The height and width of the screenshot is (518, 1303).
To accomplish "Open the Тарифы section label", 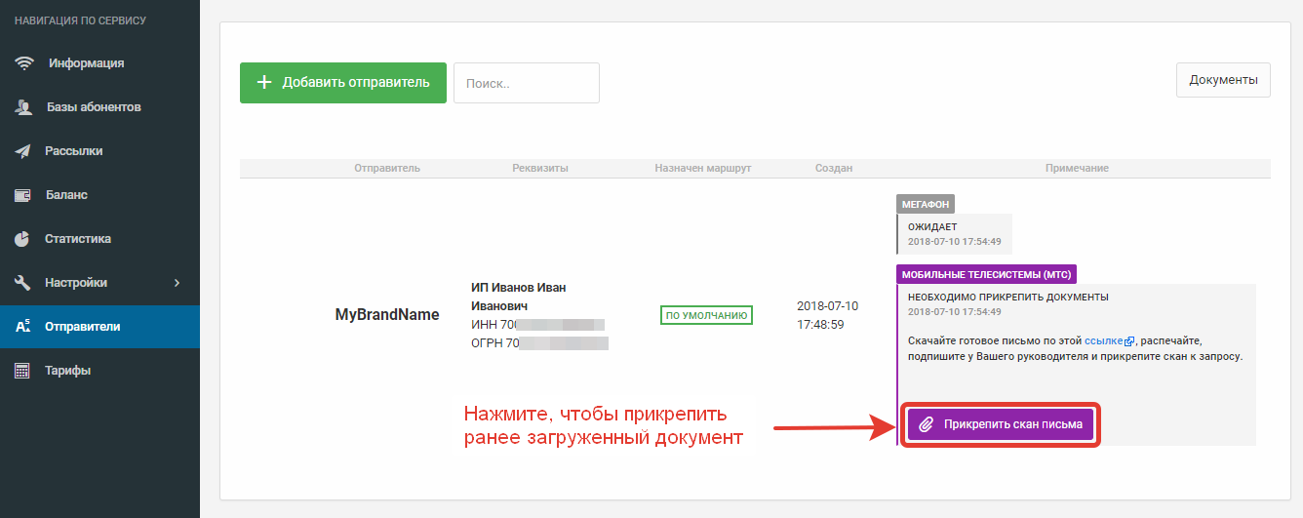I will pos(67,371).
